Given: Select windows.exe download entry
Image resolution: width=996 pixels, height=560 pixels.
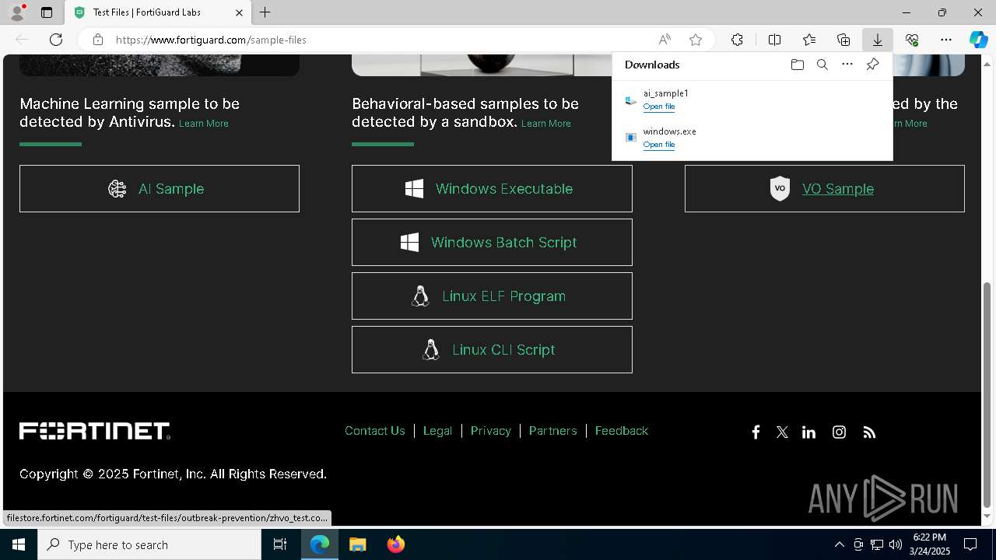Looking at the screenshot, I should point(752,138).
